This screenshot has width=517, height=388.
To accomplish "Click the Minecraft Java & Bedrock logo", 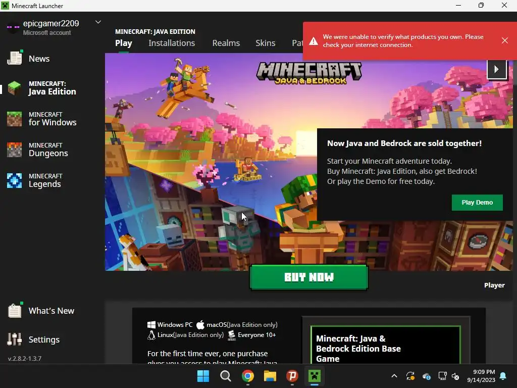I will [x=309, y=73].
